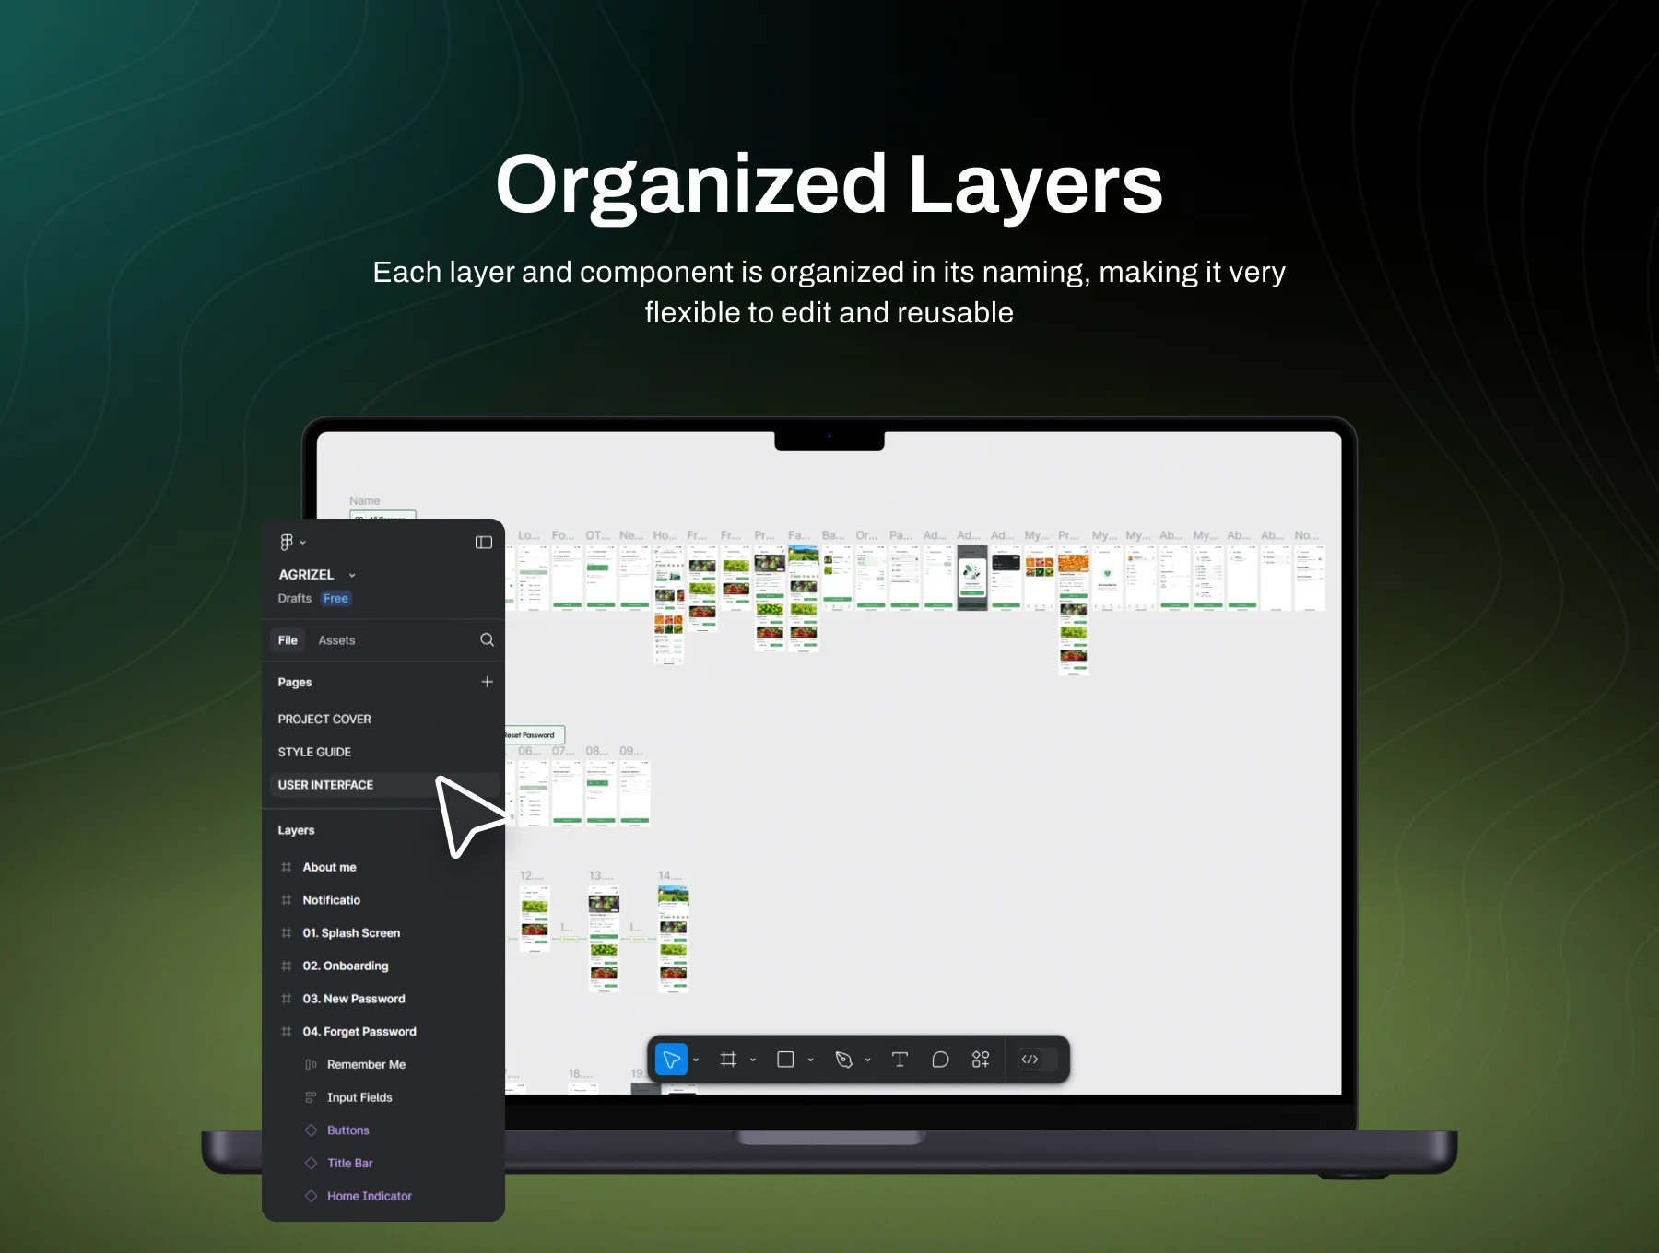Click the Pages section header
This screenshot has width=1659, height=1253.
click(x=295, y=682)
